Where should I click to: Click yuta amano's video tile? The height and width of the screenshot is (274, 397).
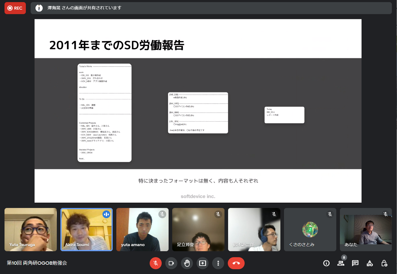142,230
